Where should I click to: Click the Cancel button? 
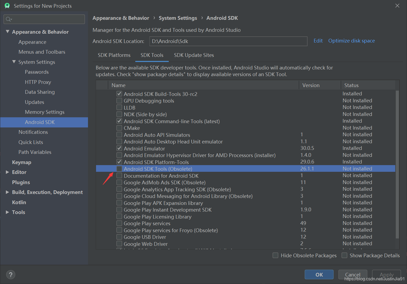(353, 275)
